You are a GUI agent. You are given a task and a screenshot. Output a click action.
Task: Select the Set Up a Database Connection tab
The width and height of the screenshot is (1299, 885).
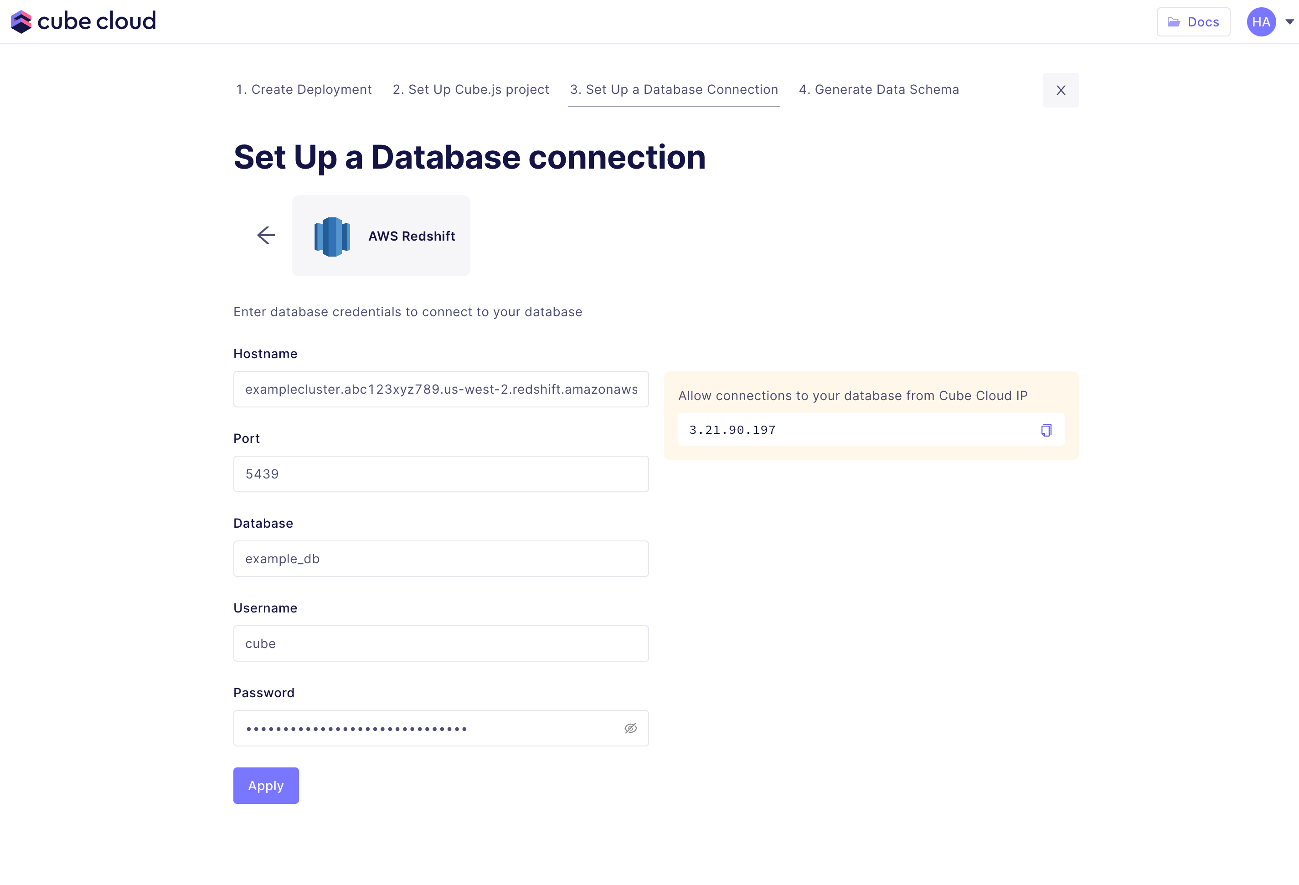pyautogui.click(x=674, y=89)
